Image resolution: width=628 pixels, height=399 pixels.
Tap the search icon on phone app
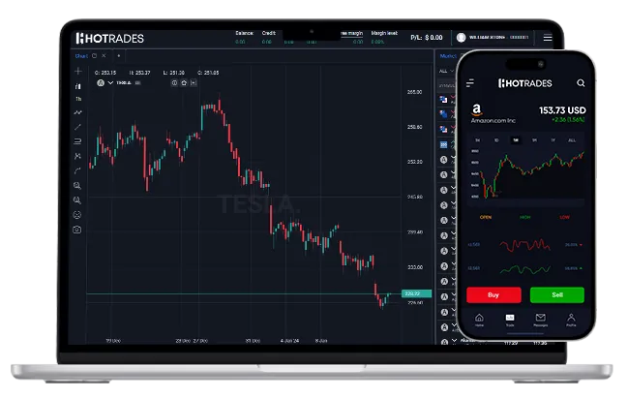pos(580,84)
